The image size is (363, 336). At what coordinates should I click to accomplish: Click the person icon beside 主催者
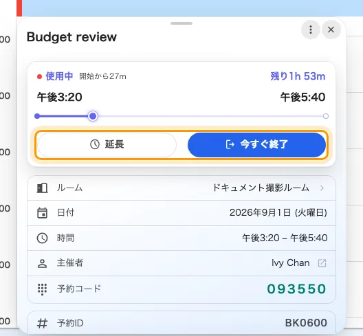pyautogui.click(x=42, y=263)
